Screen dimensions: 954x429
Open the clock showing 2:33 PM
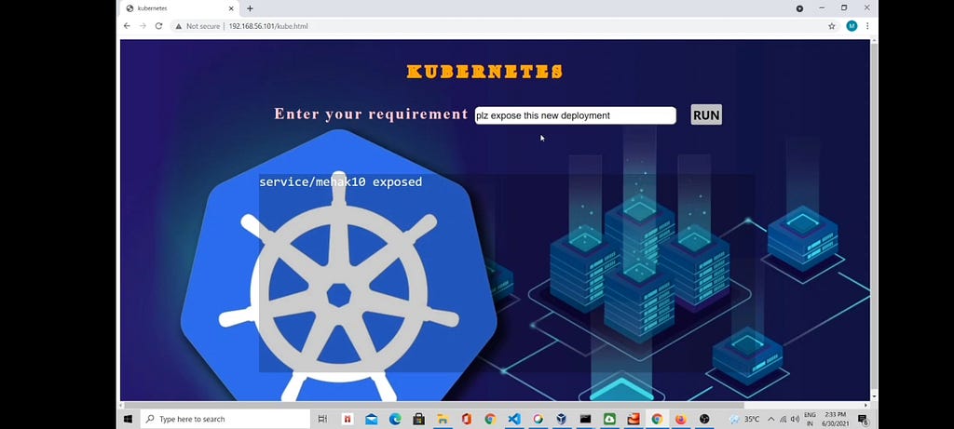coord(838,419)
